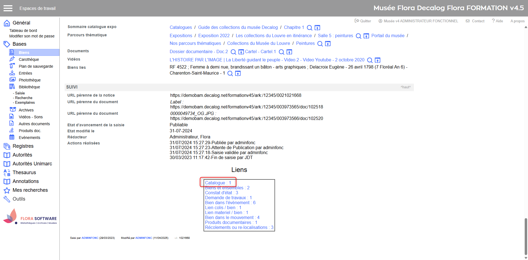
Task: Open Mes recherches section
Action: click(x=30, y=190)
